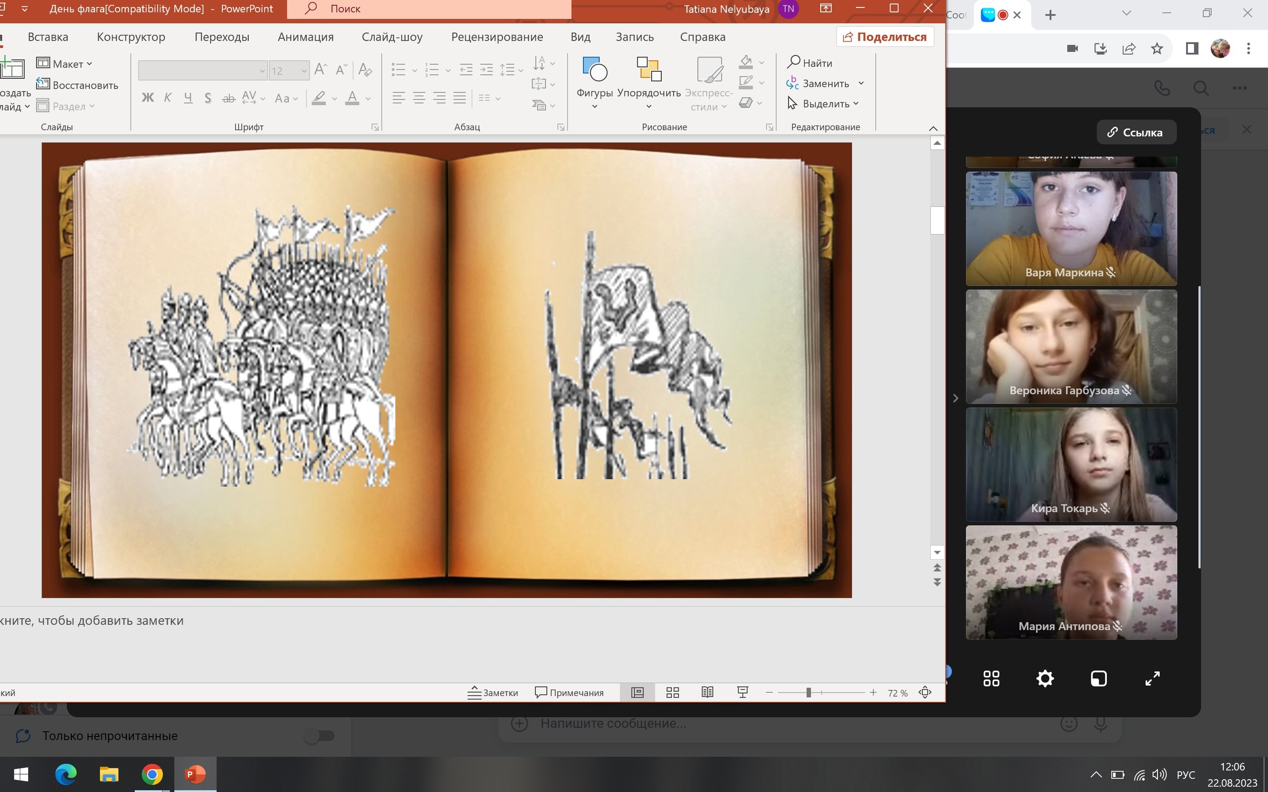The width and height of the screenshot is (1268, 792).
Task: Open the Шрифт dialog launcher
Action: click(375, 127)
